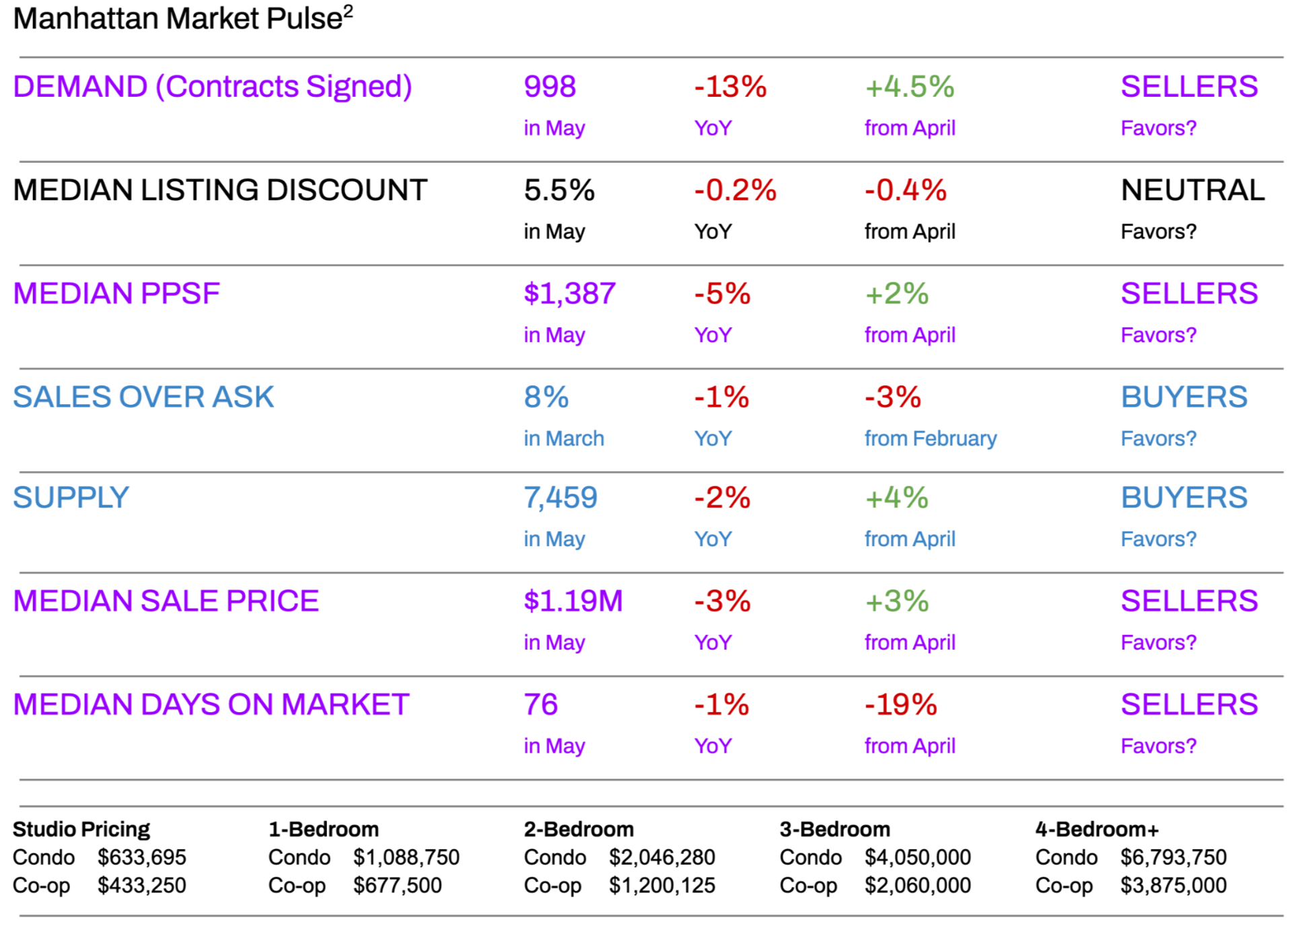Click the DEMAND (Contracts Signed) label
Viewport: 1292px width, 926px height.
pos(212,87)
